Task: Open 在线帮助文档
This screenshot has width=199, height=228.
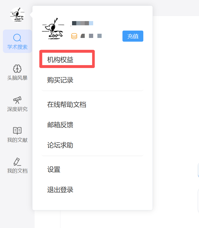Action: pyautogui.click(x=67, y=105)
